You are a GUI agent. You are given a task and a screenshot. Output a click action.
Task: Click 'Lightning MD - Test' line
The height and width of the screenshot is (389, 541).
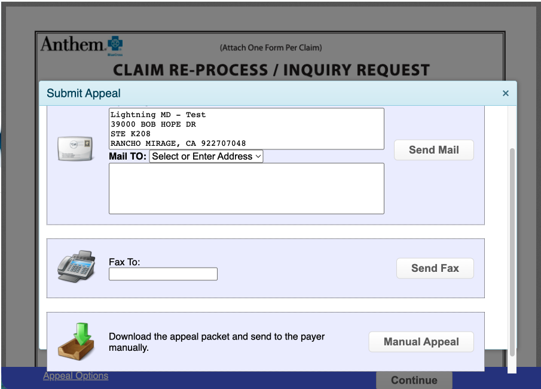pos(158,115)
